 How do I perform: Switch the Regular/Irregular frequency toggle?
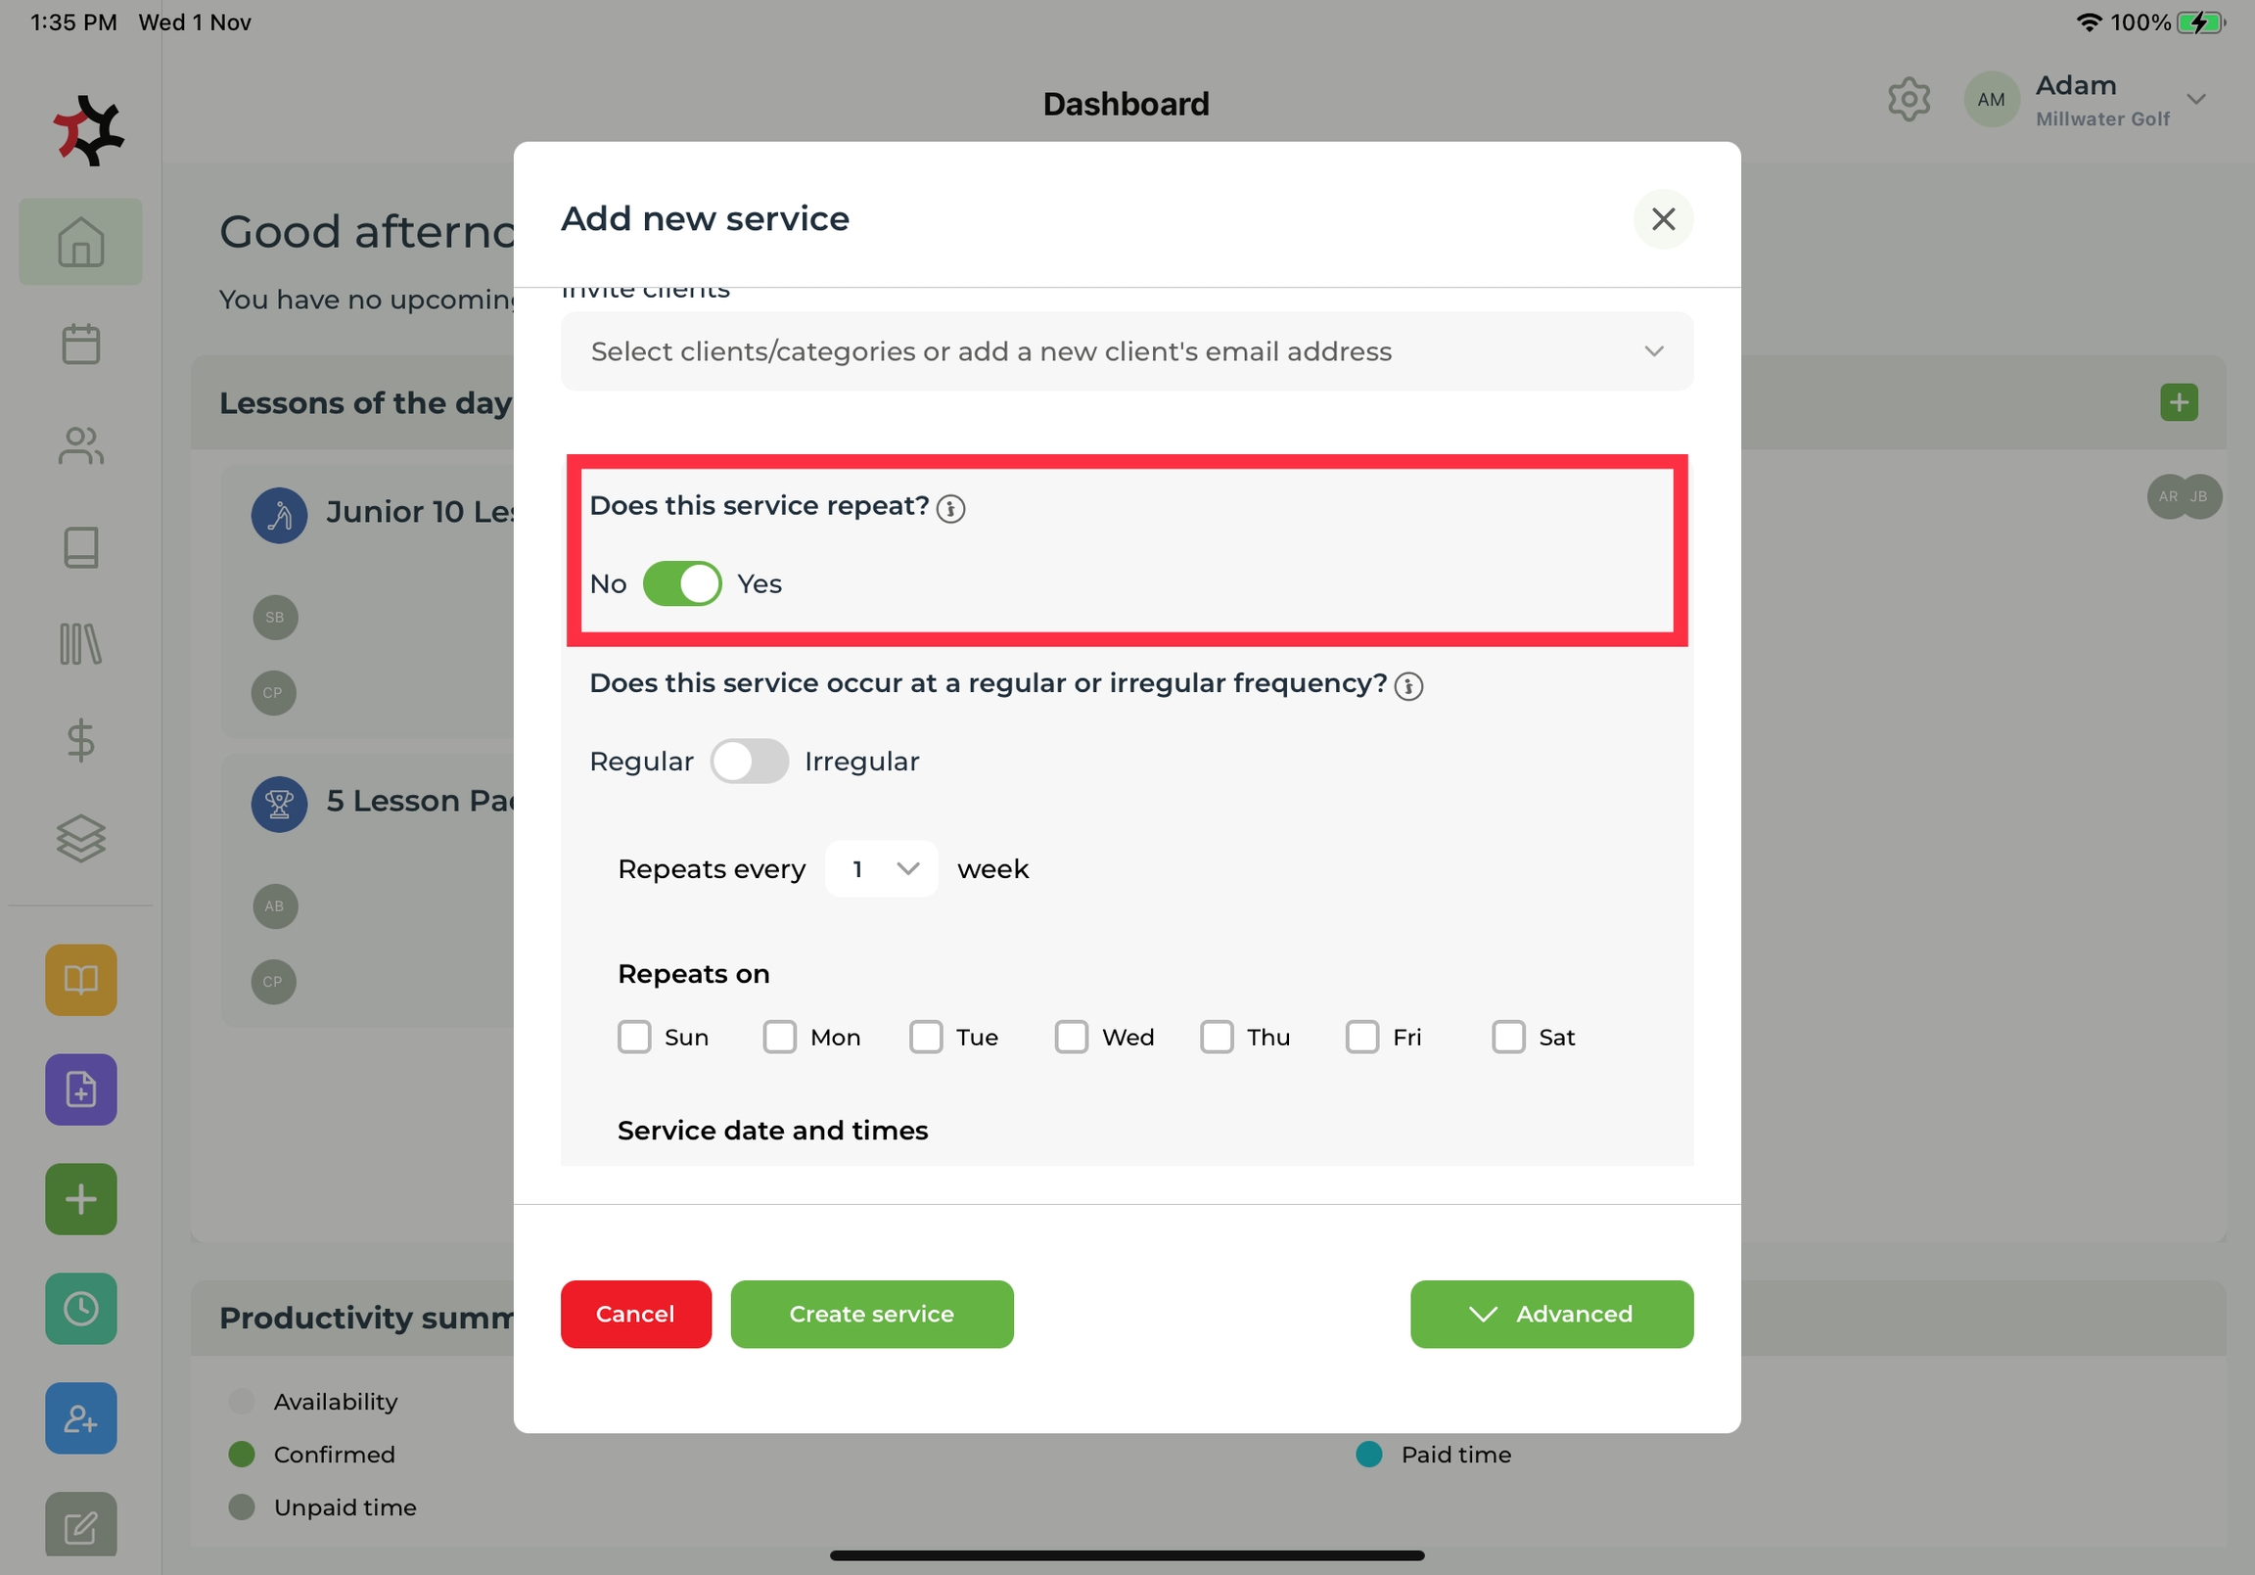tap(750, 762)
